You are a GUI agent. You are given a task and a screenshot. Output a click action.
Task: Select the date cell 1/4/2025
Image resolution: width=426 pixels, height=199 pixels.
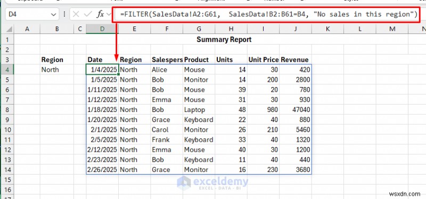pyautogui.click(x=102, y=70)
